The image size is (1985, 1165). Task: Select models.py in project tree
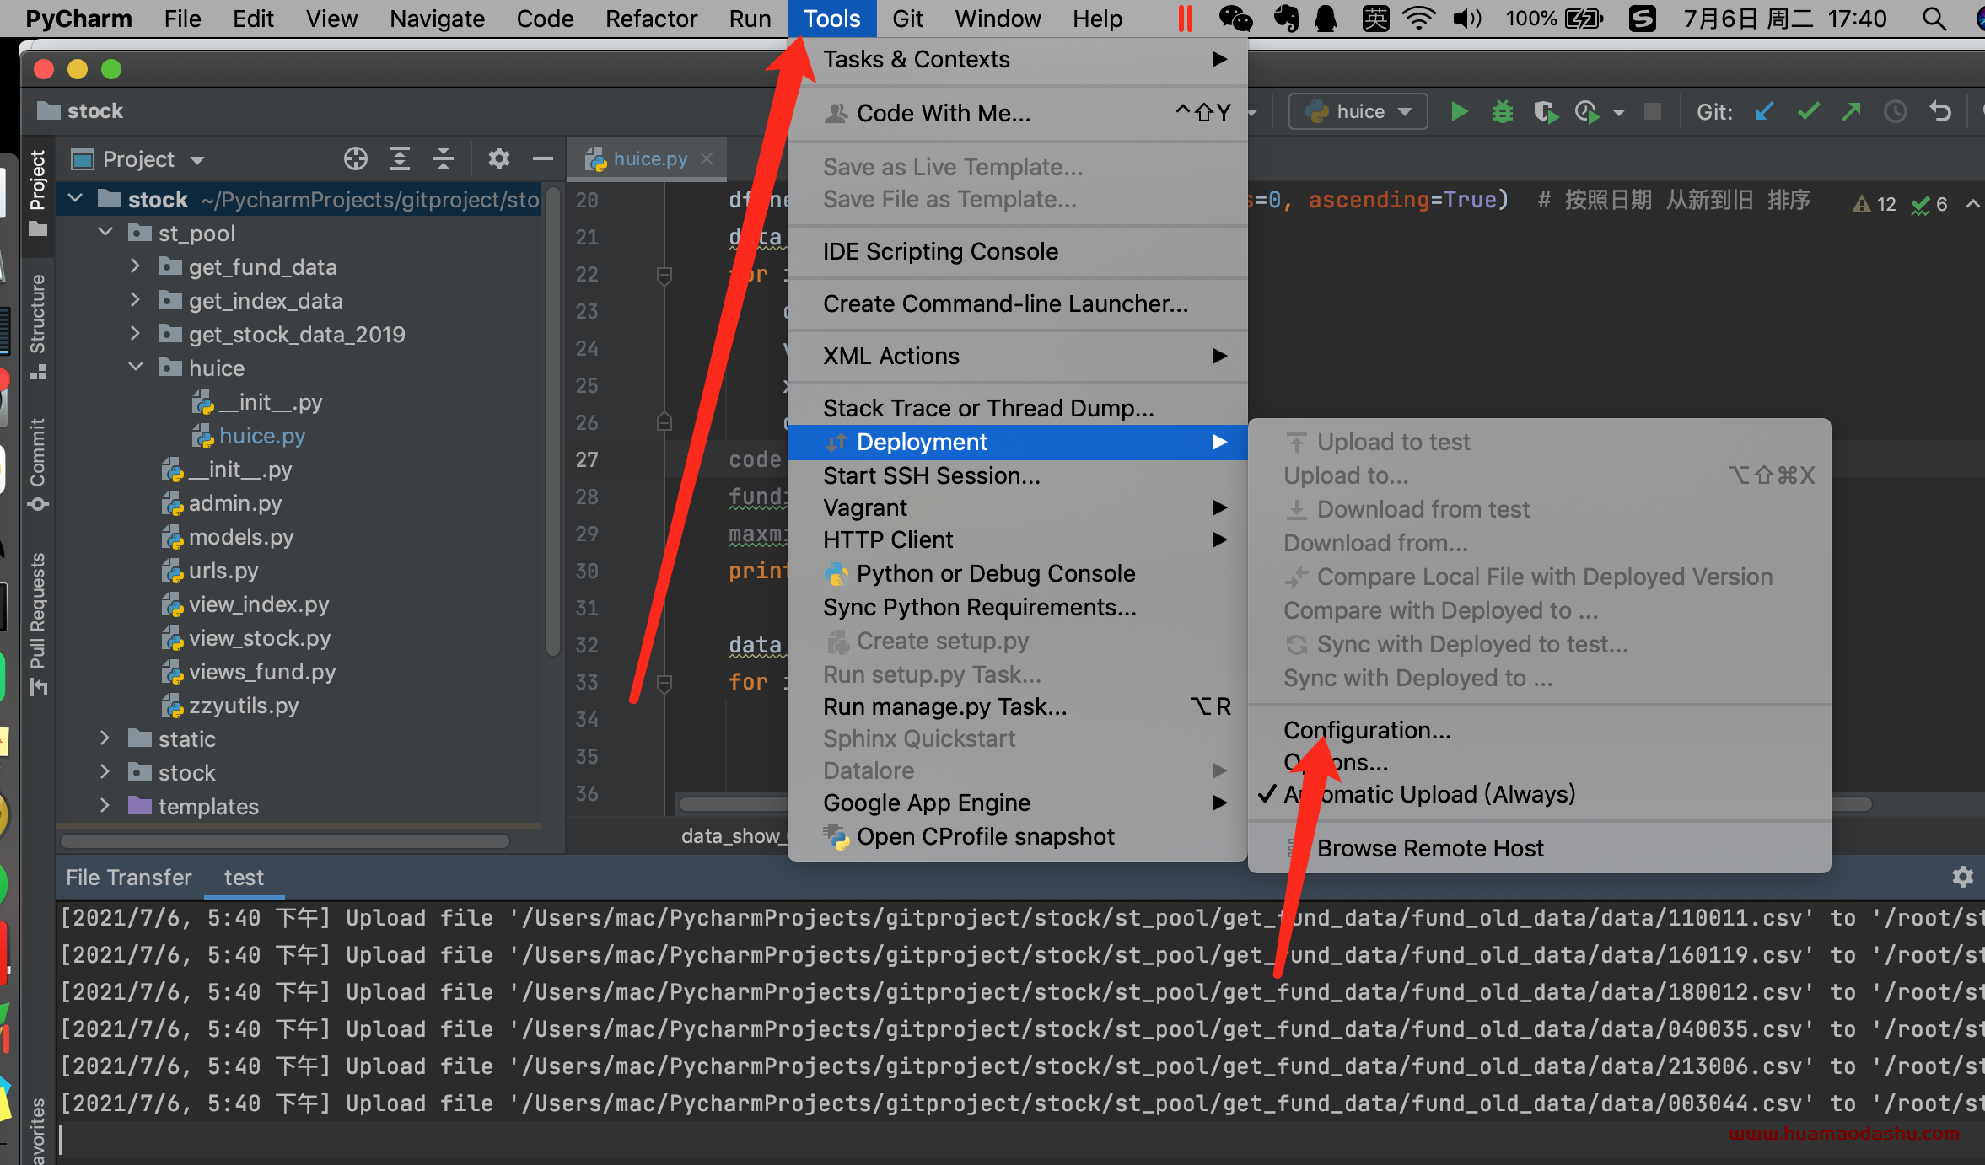pyautogui.click(x=241, y=537)
